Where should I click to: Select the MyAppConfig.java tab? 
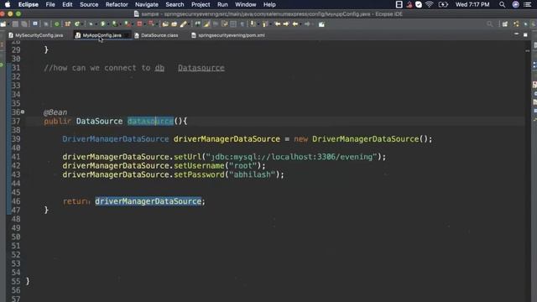point(102,35)
